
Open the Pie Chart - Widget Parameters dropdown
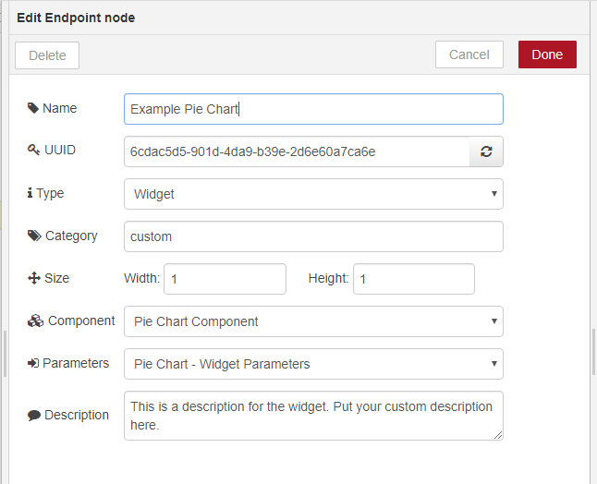point(313,364)
